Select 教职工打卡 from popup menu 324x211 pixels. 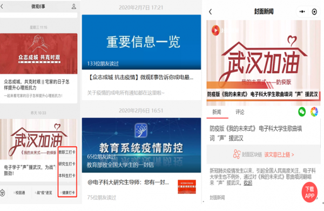pyautogui.click(x=67, y=152)
